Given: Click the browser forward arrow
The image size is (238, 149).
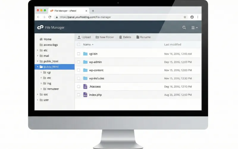Looking at the screenshot, I should [44, 17].
